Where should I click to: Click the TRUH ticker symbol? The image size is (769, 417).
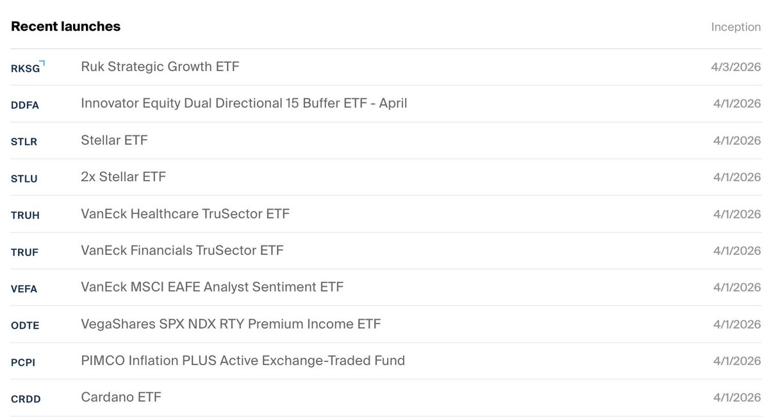pyautogui.click(x=25, y=215)
